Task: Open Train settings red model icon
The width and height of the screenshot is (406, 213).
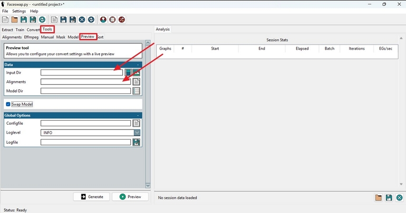Action: (112, 19)
